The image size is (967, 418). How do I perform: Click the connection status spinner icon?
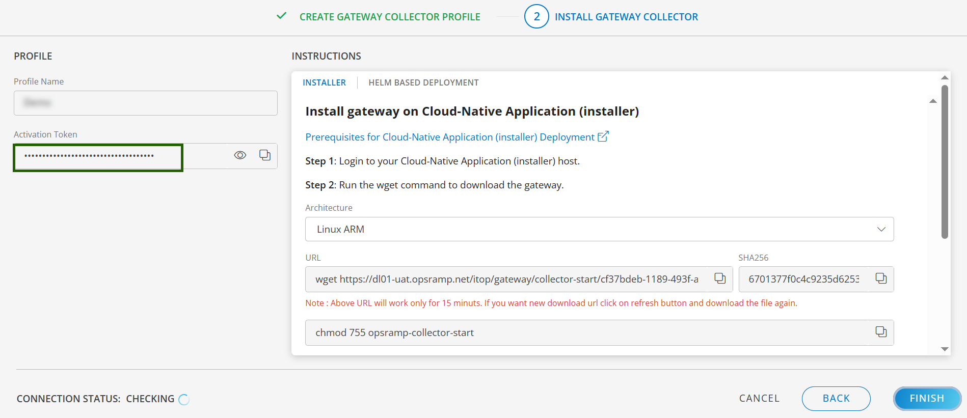click(184, 400)
